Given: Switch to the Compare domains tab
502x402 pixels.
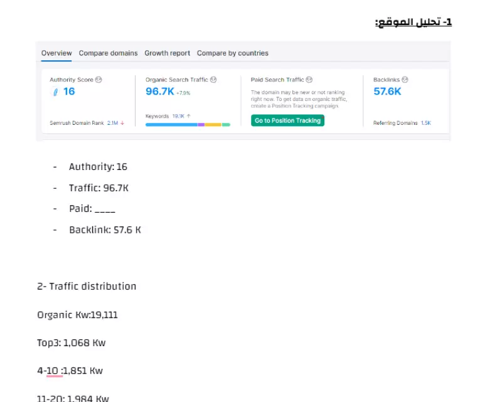Looking at the screenshot, I should 109,53.
